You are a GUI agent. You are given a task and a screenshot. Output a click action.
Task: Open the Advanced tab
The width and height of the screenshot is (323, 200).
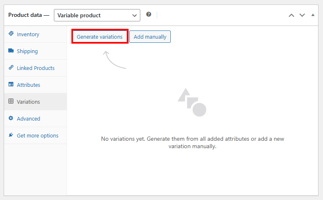pyautogui.click(x=28, y=119)
